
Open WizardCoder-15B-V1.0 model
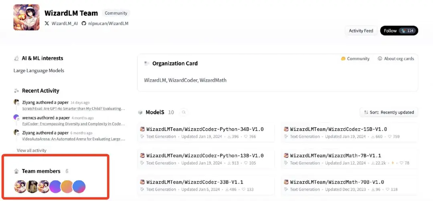338,129
